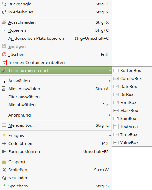Screen dimensions: 152x190
Task: Click the yellow Ereignis triangle icon
Action: [x=4, y=135]
